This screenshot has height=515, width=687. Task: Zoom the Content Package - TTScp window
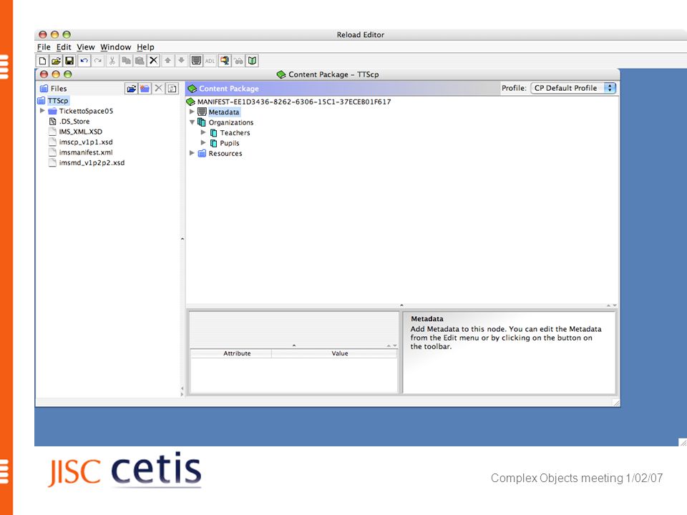pos(67,74)
